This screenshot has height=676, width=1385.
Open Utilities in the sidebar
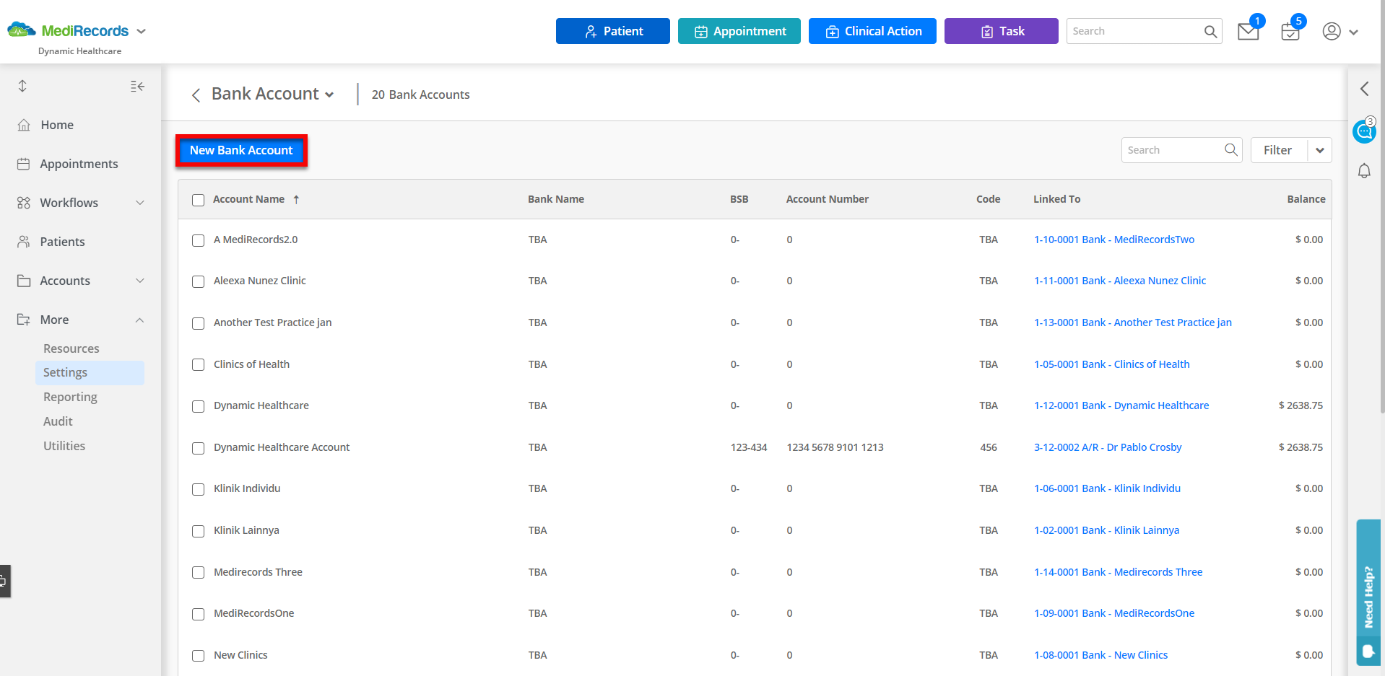(x=64, y=446)
